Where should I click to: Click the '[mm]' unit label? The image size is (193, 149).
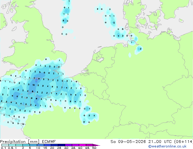33,142
